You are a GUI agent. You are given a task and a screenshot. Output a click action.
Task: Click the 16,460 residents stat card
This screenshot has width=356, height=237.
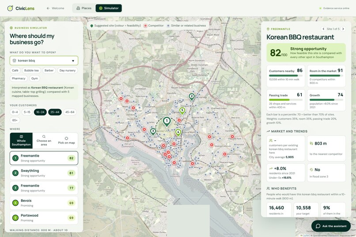(x=279, y=210)
